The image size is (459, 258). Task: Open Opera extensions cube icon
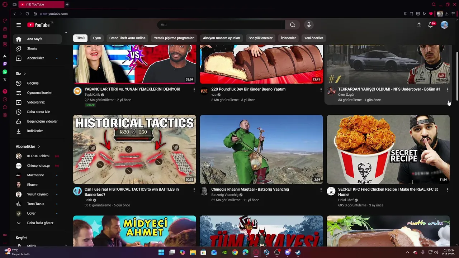(5, 107)
